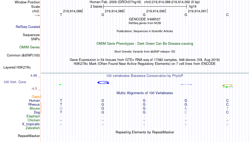
Task: Open the Layered H3K27Ac track settings
Action: [x=17, y=67]
